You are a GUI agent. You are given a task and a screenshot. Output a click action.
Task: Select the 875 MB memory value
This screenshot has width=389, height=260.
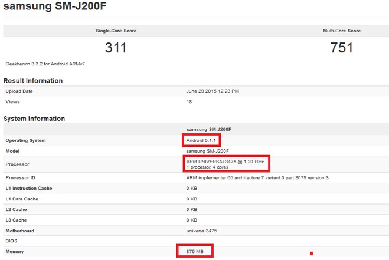195,252
